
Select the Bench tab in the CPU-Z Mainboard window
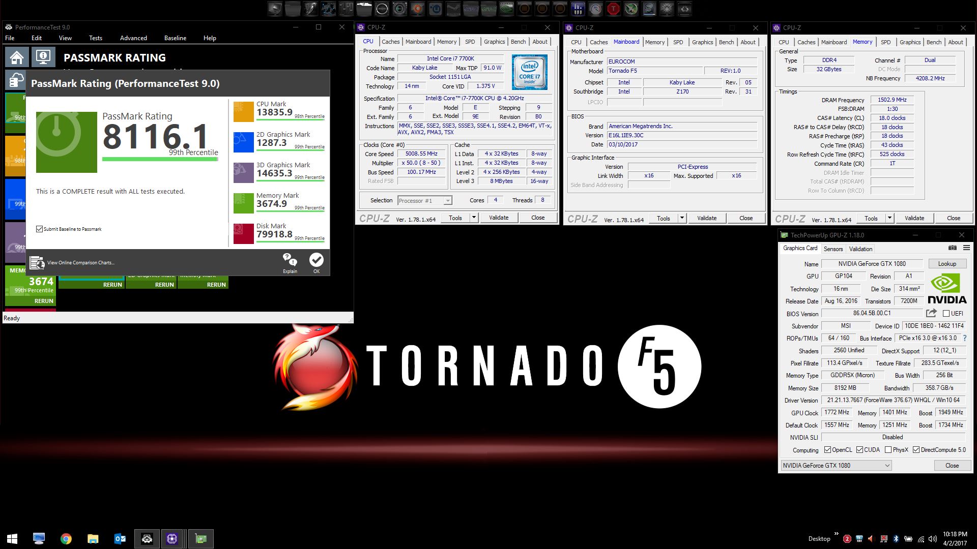[x=726, y=42]
